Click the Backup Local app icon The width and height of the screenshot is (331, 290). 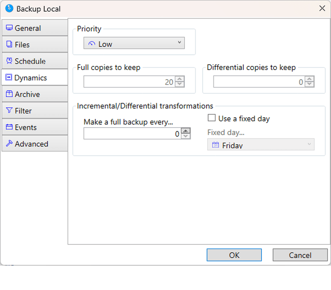(x=9, y=9)
